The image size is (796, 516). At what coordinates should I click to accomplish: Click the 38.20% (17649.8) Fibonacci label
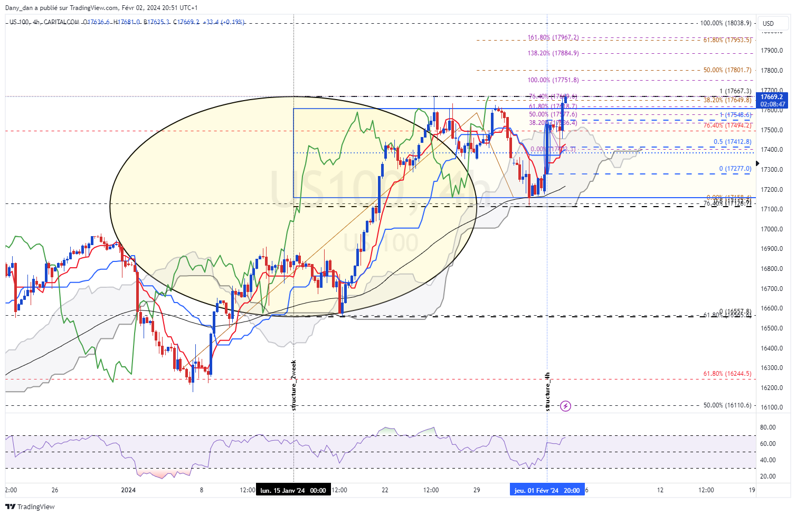click(x=727, y=100)
